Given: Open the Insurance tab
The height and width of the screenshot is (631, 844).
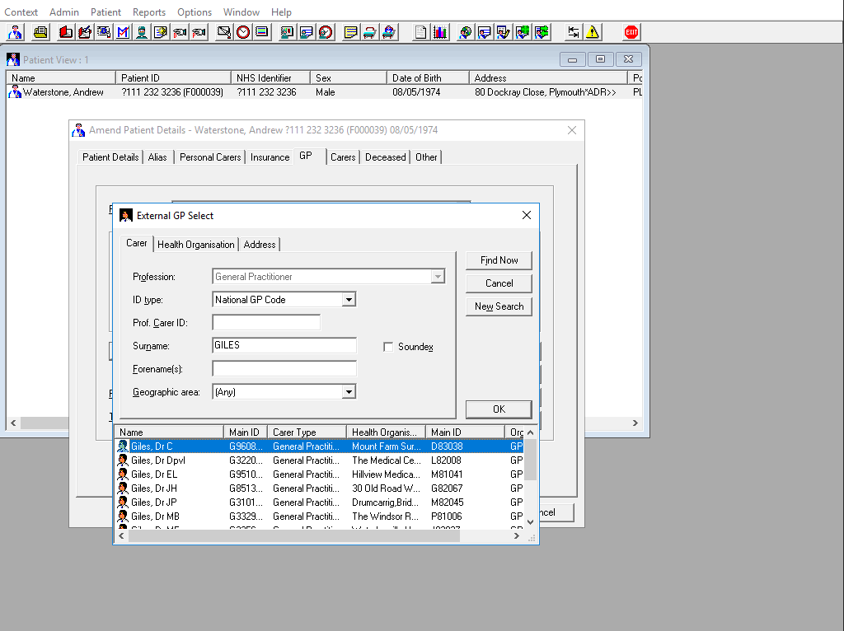Looking at the screenshot, I should [270, 157].
